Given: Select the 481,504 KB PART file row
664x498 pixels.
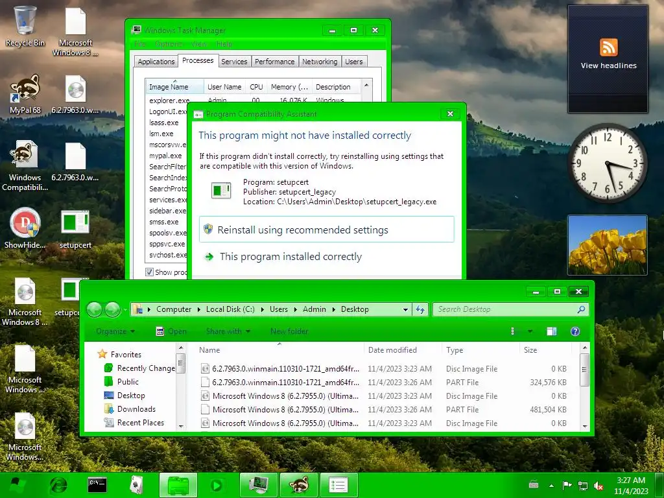Looking at the screenshot, I should coord(384,410).
